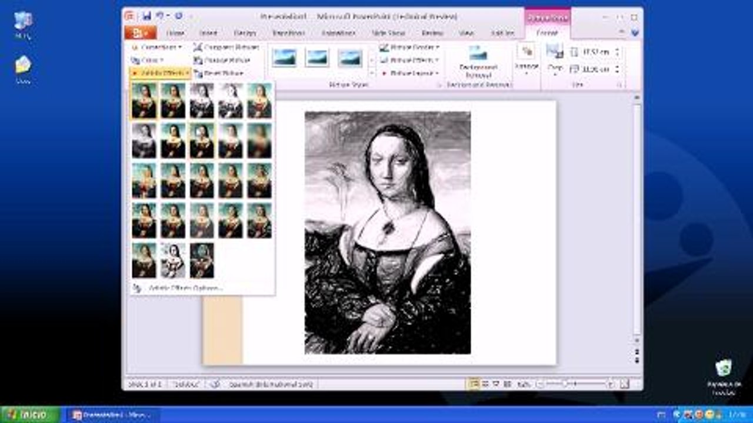Screen dimensions: 753x423
Task: Open the Picture Layout dropdown
Action: 410,73
